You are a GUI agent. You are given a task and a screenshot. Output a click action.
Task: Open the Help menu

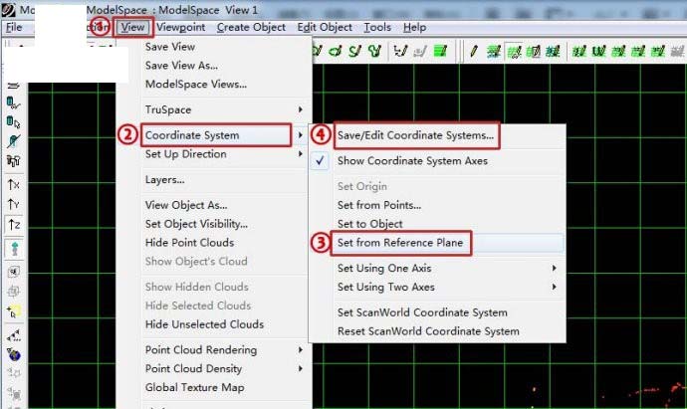tap(414, 28)
